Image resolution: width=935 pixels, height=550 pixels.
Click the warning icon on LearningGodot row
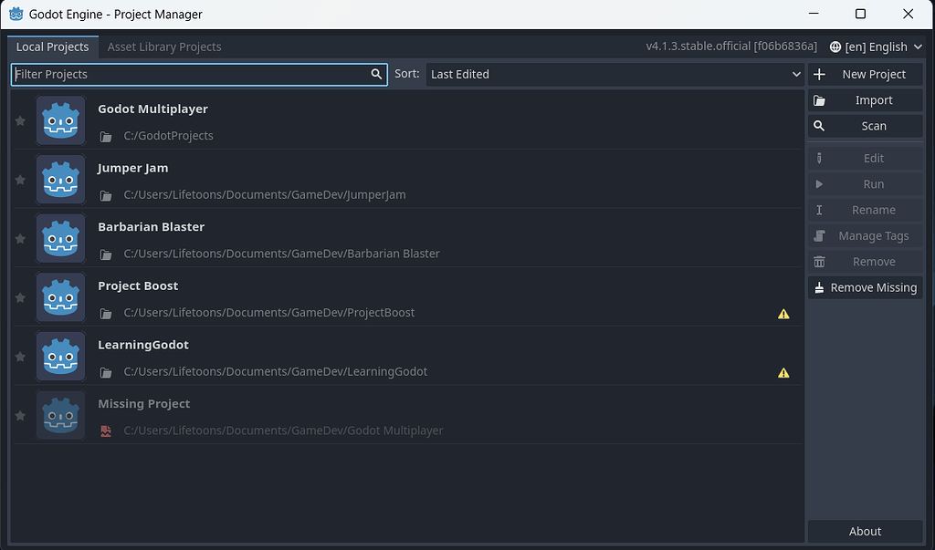click(783, 372)
